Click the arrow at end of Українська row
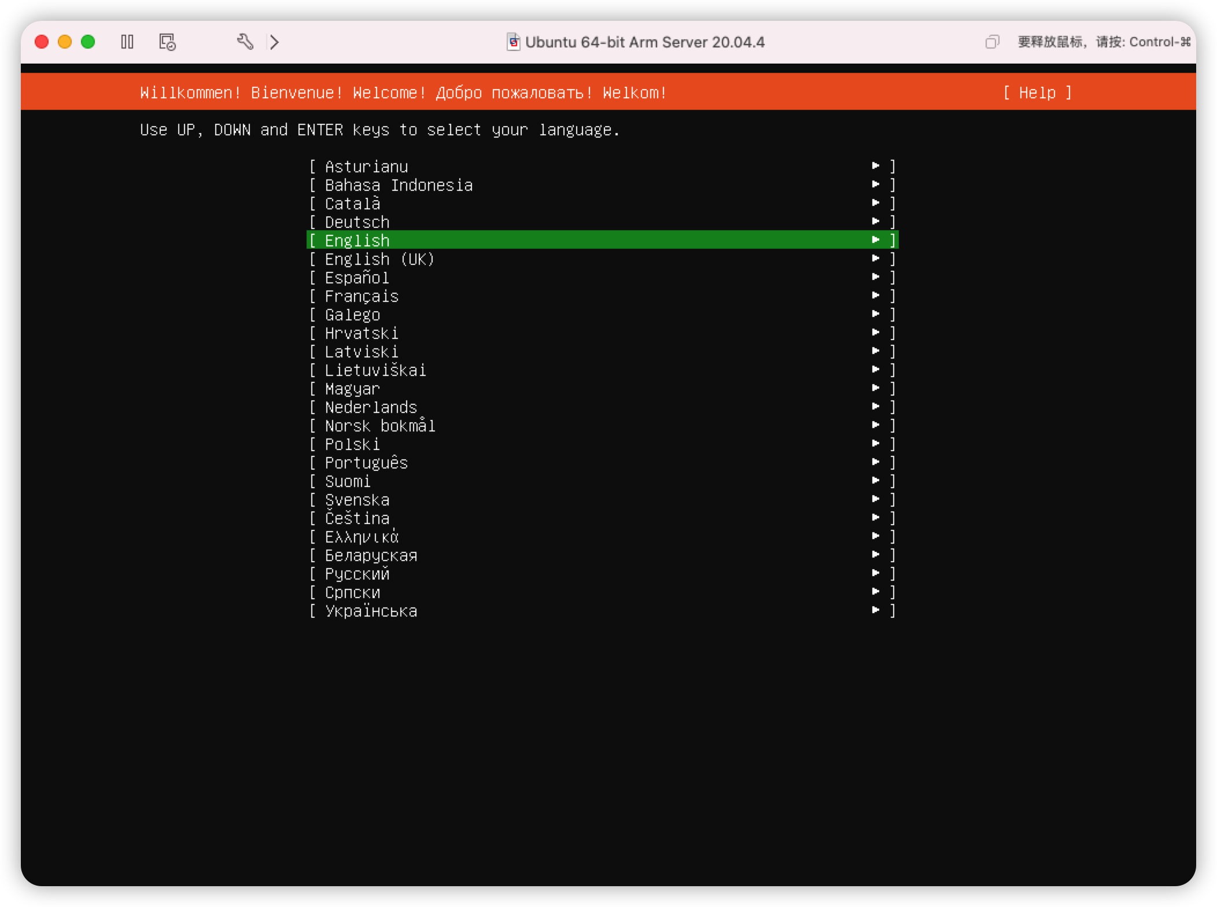Screen dimensions: 1217x907 (x=876, y=610)
